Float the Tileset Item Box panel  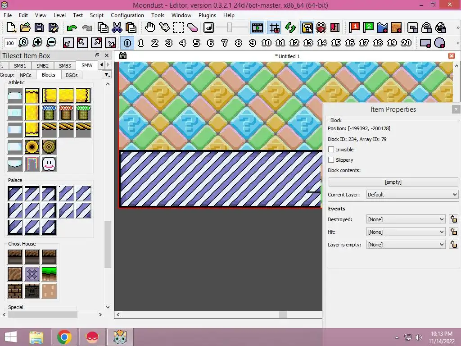tap(97, 55)
